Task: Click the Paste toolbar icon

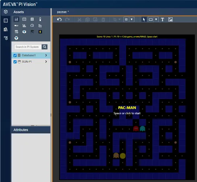Action: pos(95,20)
